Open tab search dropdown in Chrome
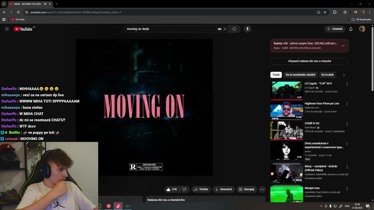Screen dimensions: 374x210 click(4, 4)
